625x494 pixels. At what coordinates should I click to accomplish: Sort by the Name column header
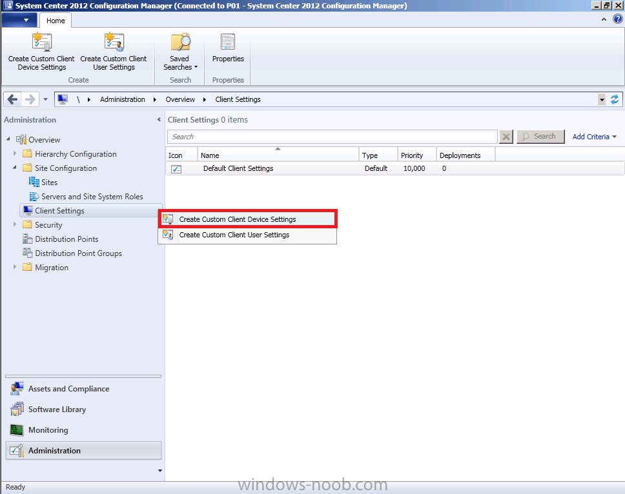[278, 155]
